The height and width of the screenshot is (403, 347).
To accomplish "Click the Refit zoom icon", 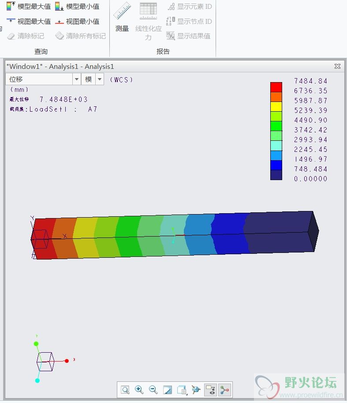I will (x=125, y=390).
